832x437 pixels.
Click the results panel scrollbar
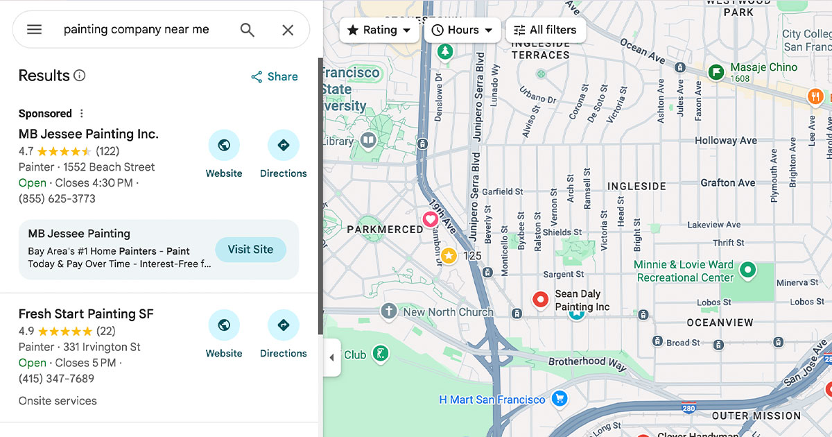(x=320, y=194)
